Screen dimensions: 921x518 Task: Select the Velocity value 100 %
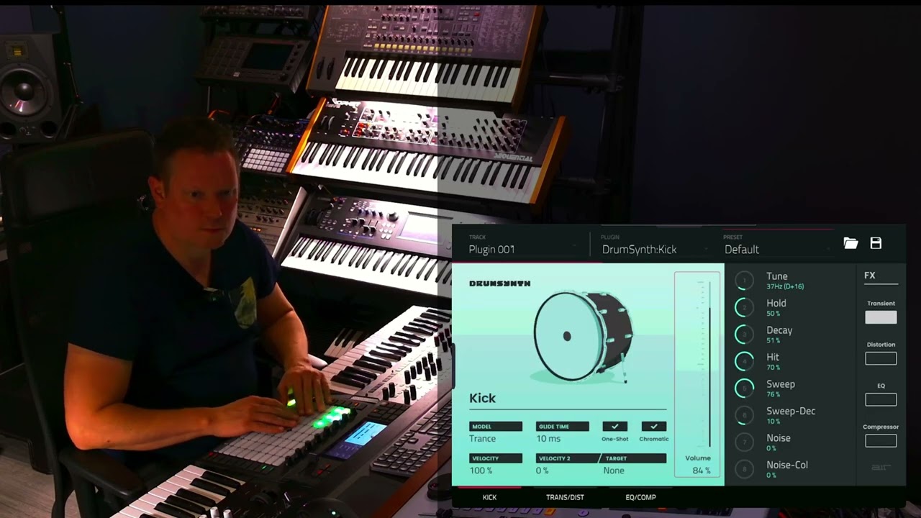481,471
